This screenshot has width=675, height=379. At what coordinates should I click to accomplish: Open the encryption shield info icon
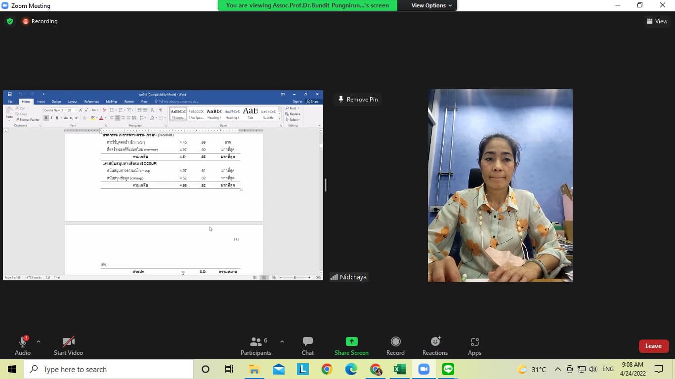9,21
